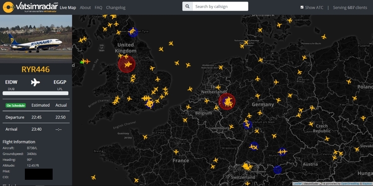Click the Leaflet attribution link
Viewport: 373px width, 186px height.
298,184
